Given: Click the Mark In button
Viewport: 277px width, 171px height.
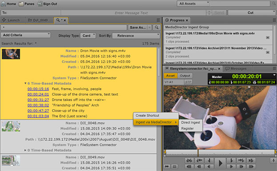Looking at the screenshot, I should click(209, 161).
